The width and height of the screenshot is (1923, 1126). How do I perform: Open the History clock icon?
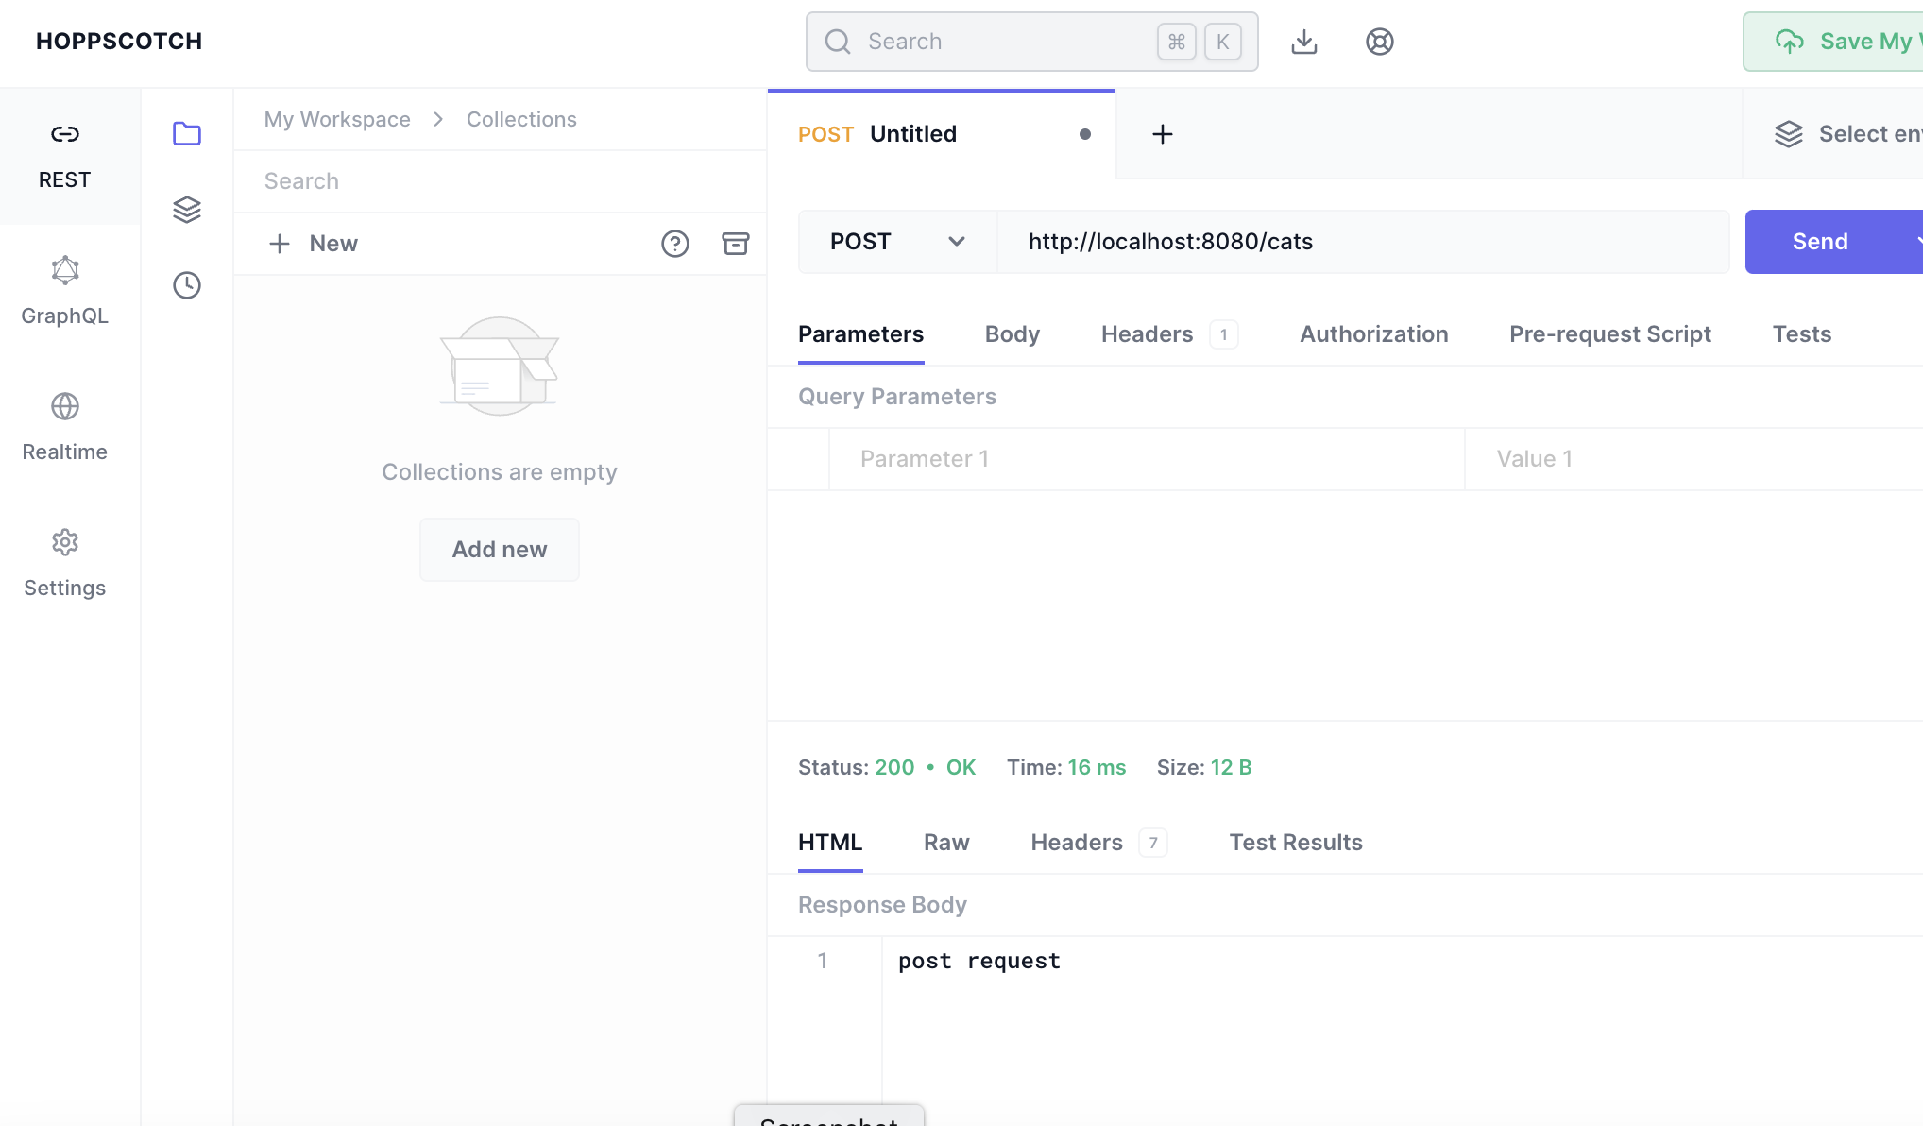point(187,284)
